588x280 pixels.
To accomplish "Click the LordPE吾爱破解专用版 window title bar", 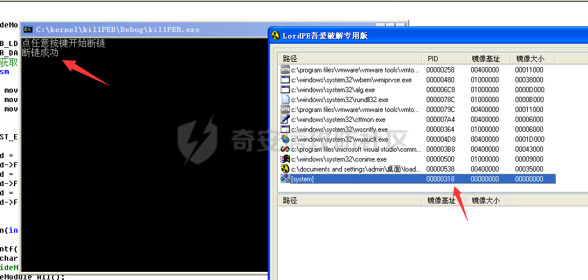I will (428, 36).
